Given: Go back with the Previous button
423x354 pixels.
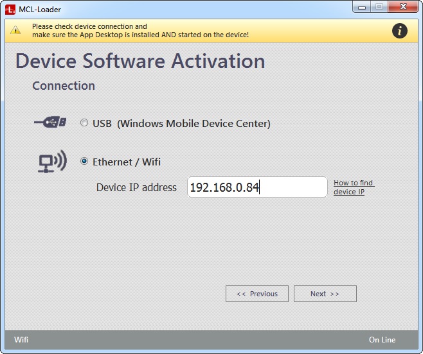Looking at the screenshot, I should [257, 294].
